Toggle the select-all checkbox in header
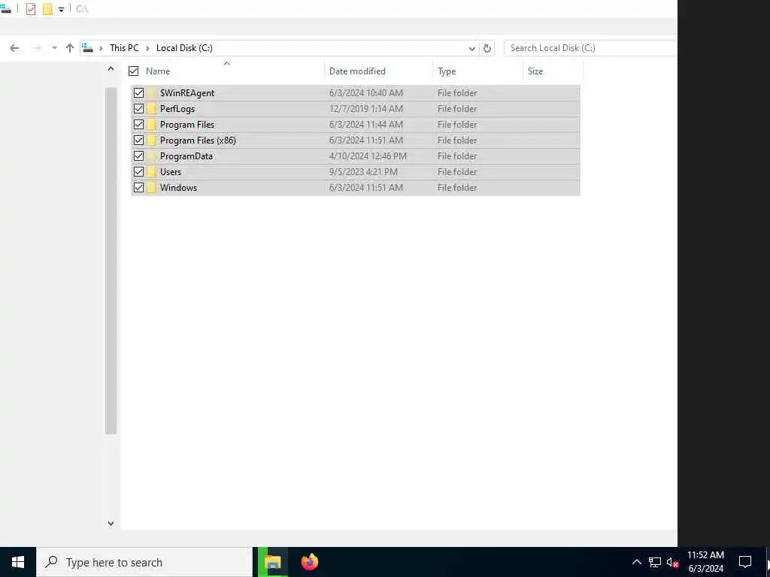The height and width of the screenshot is (577, 770). click(133, 71)
